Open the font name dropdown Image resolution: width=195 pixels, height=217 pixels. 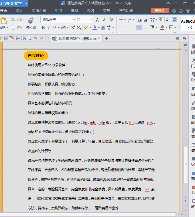(74, 20)
